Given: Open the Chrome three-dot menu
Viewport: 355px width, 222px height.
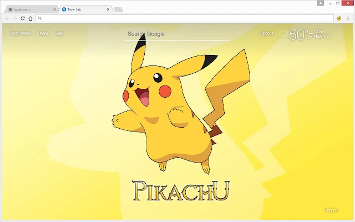Looking at the screenshot, I should point(348,18).
